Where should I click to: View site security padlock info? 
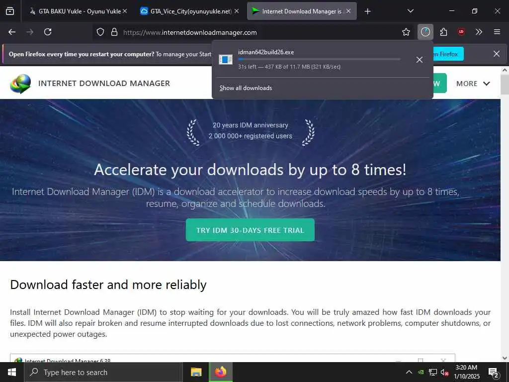click(x=114, y=32)
